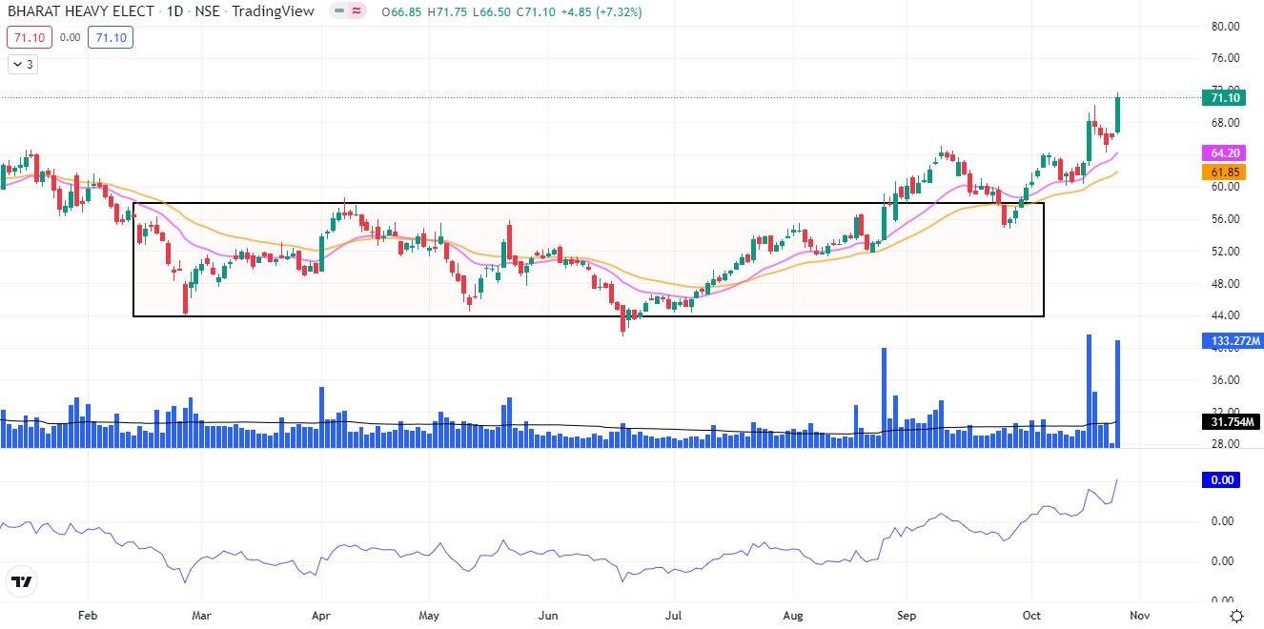Click the Sep label on time axis
Screen dimensions: 1264x629
pos(907,616)
